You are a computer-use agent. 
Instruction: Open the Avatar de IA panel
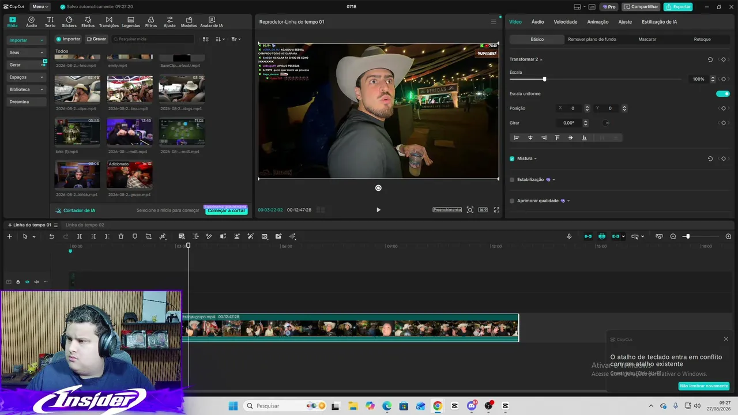pos(212,22)
